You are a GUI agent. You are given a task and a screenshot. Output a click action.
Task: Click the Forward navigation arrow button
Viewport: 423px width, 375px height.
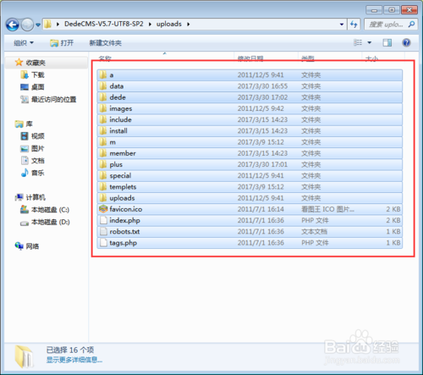click(x=27, y=25)
